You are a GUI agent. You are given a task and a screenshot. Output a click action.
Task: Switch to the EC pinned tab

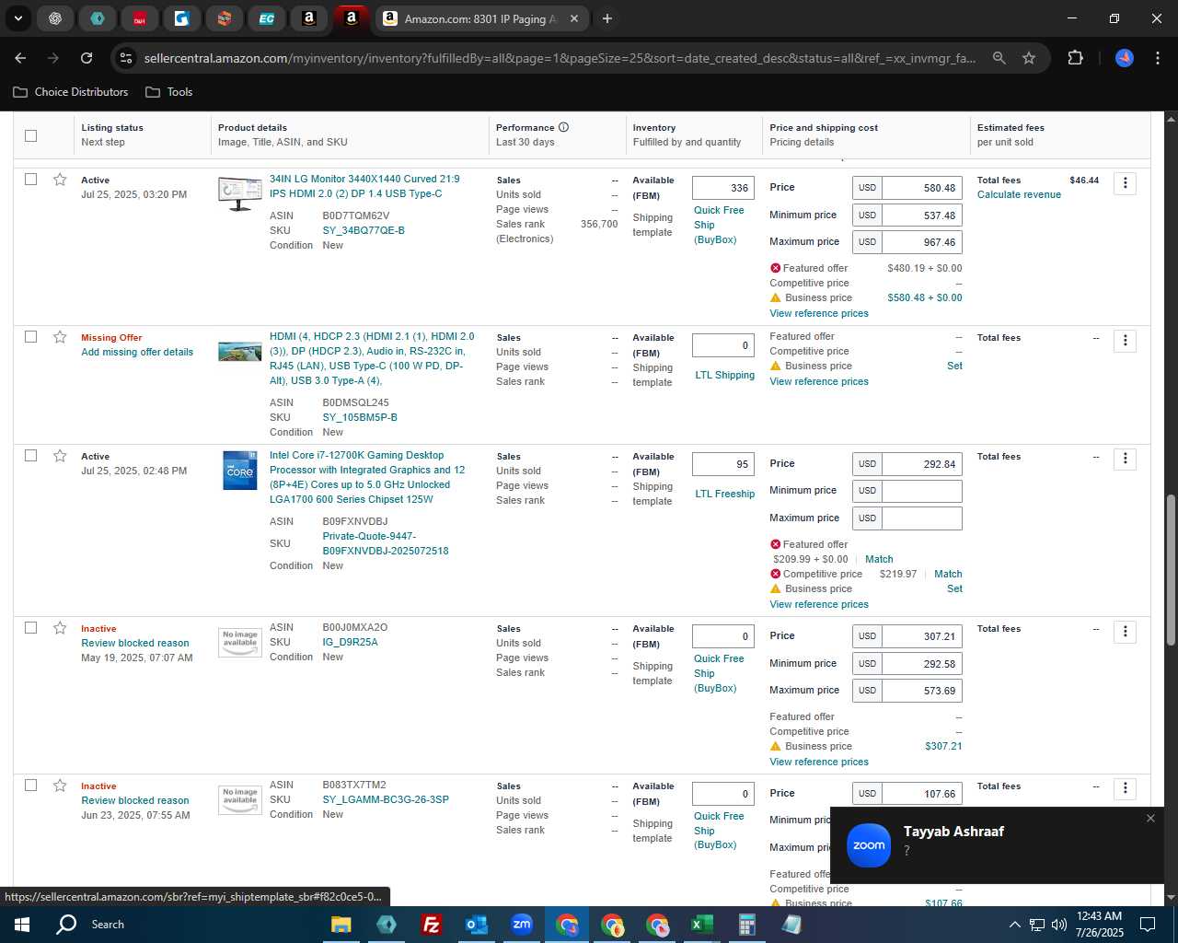[267, 18]
